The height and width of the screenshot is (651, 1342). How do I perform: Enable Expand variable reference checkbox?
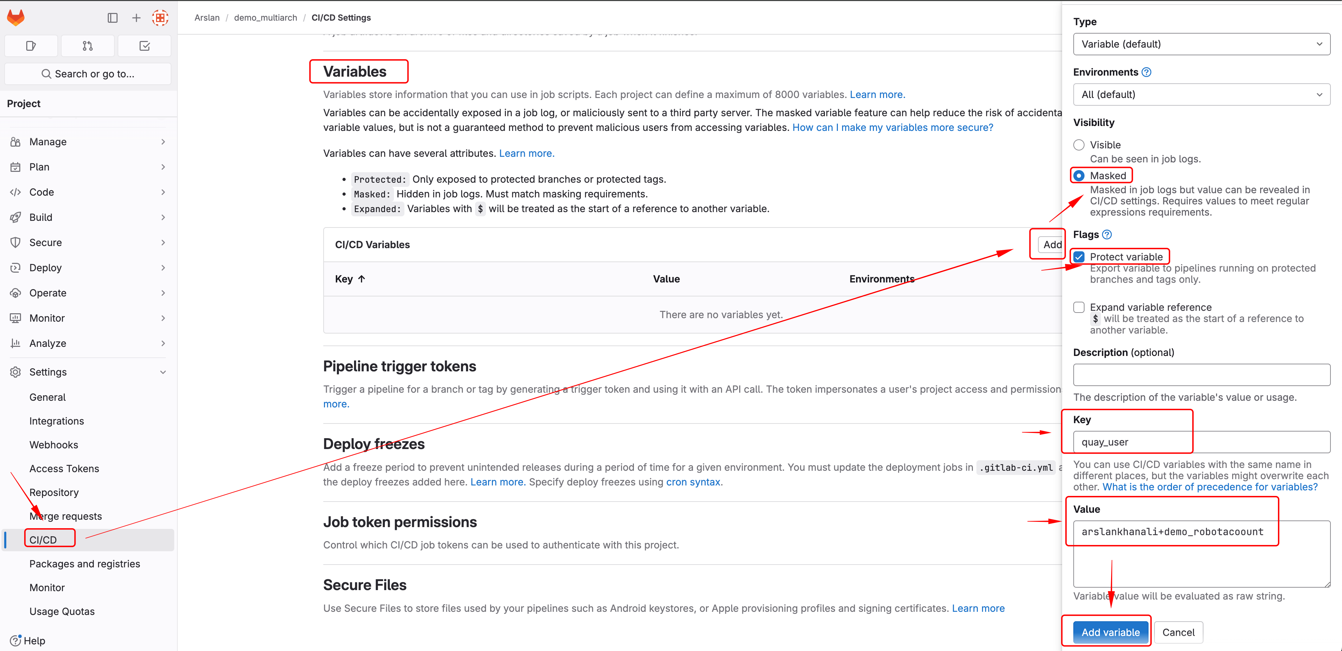(1078, 308)
